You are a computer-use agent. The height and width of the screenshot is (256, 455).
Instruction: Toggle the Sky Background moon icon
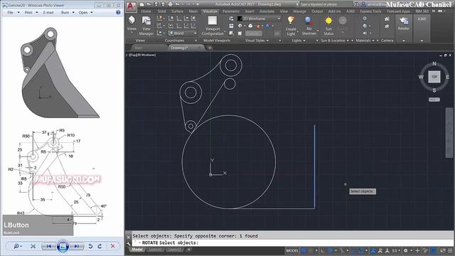[x=343, y=21]
